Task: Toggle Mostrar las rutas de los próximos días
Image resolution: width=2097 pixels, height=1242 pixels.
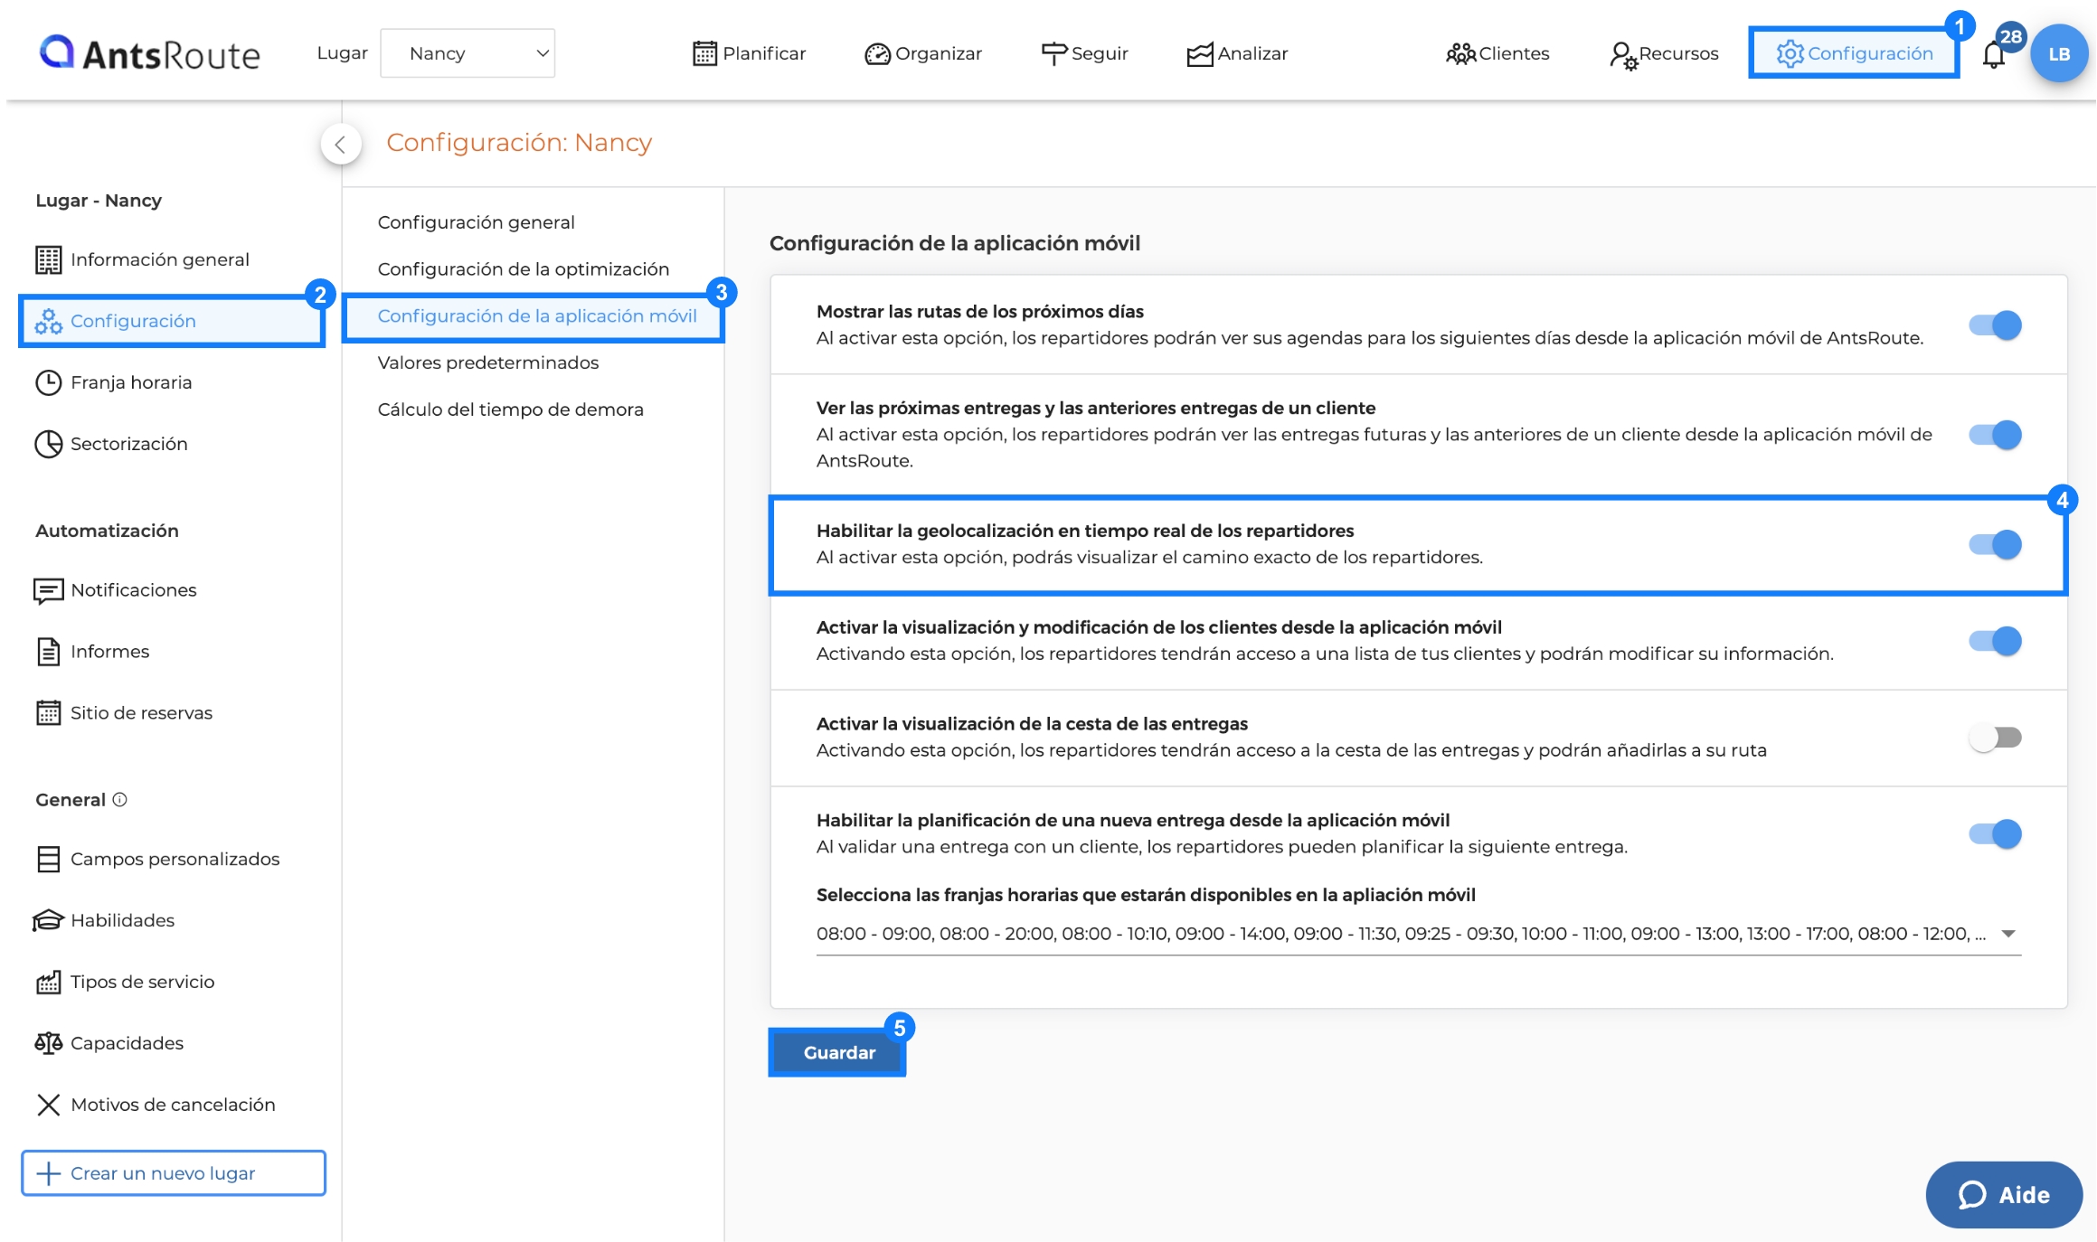Action: [1995, 325]
